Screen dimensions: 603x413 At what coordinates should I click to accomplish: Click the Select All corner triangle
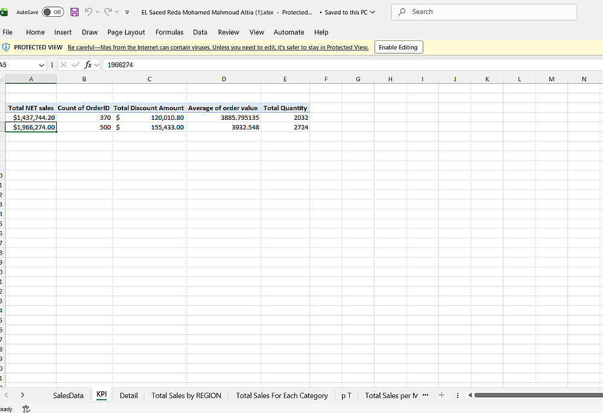click(x=2, y=79)
